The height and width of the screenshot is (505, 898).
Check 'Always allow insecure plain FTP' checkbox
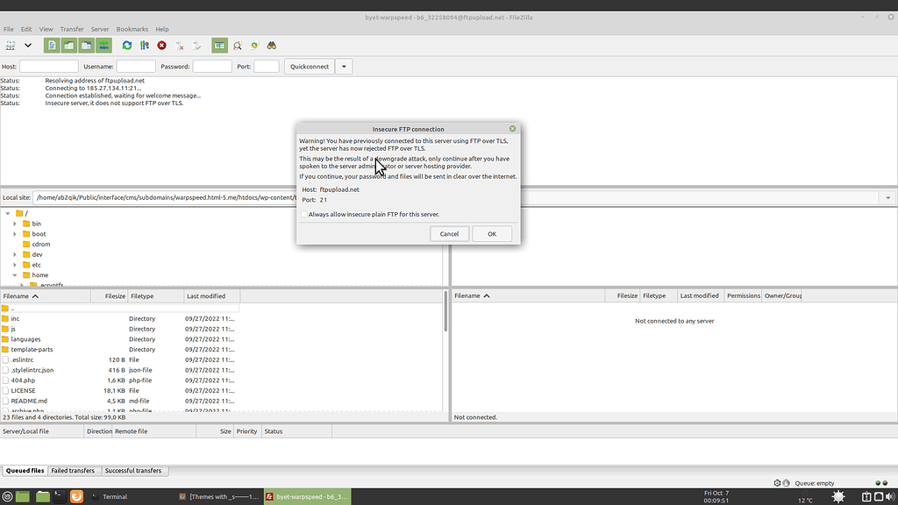point(304,214)
